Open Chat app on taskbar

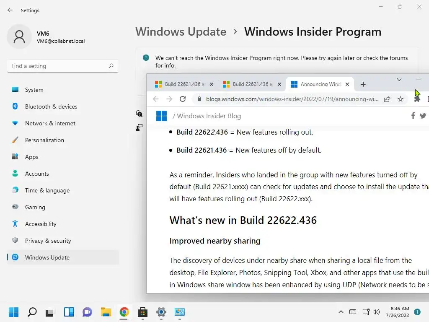coord(87,312)
